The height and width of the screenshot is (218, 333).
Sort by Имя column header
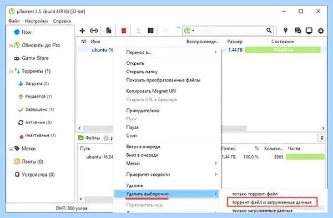click(x=95, y=42)
